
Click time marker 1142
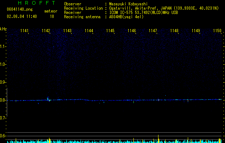point(46,31)
